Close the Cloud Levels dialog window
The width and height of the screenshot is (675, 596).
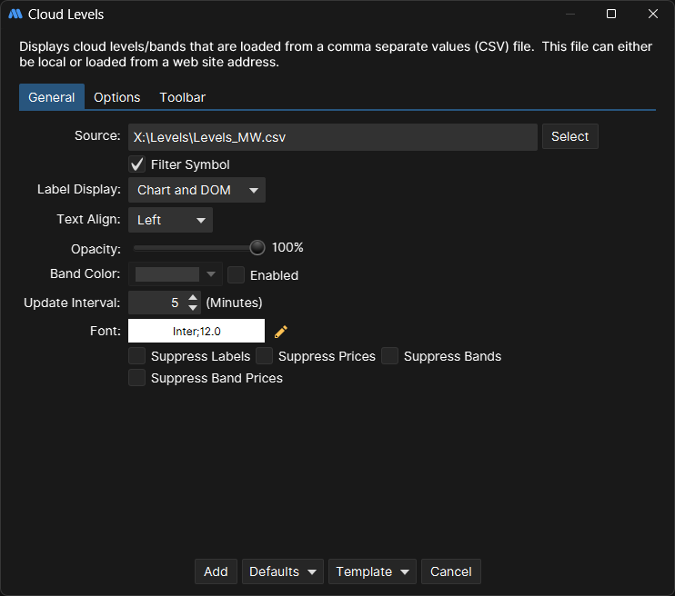(652, 15)
